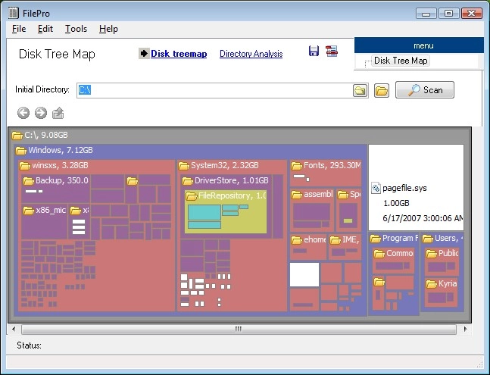Click the browse folder button beside directory field

[x=382, y=91]
